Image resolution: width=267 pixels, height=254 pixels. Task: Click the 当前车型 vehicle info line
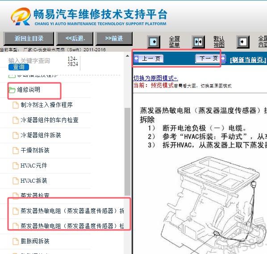(53, 49)
